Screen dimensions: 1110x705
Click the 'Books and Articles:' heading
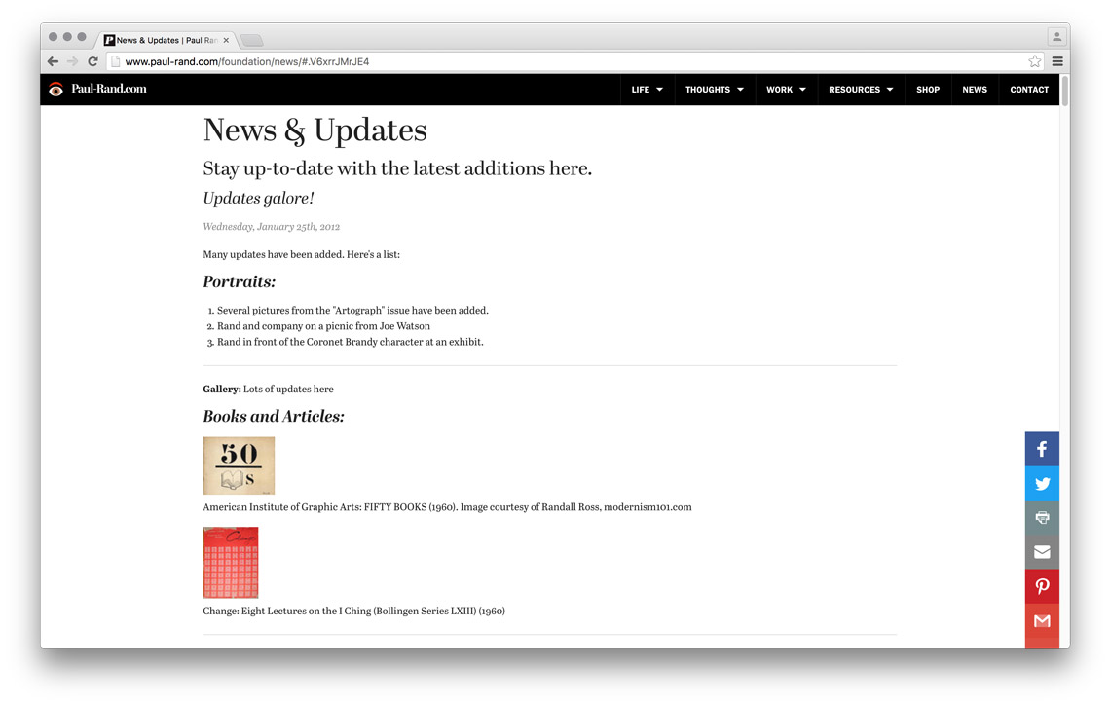pos(274,416)
